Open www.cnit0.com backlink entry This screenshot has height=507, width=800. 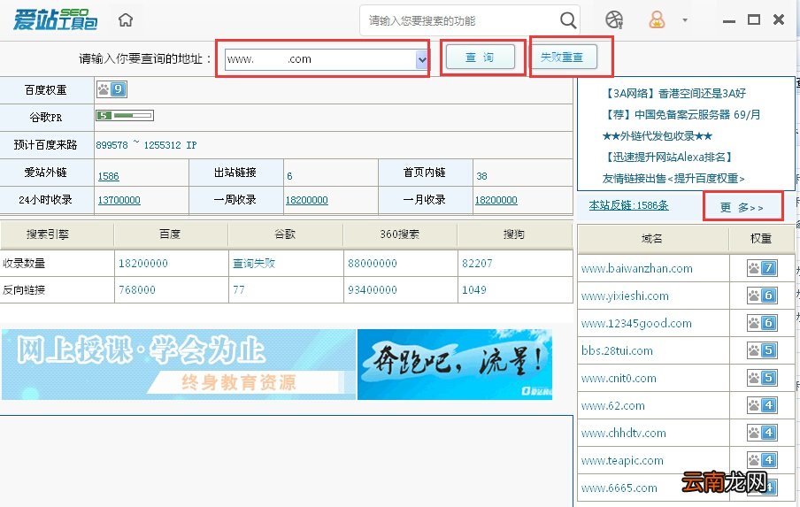coord(619,379)
